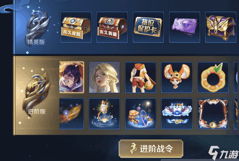Click the purple diamond ticket reward
239x161 pixels.
[x=184, y=27]
